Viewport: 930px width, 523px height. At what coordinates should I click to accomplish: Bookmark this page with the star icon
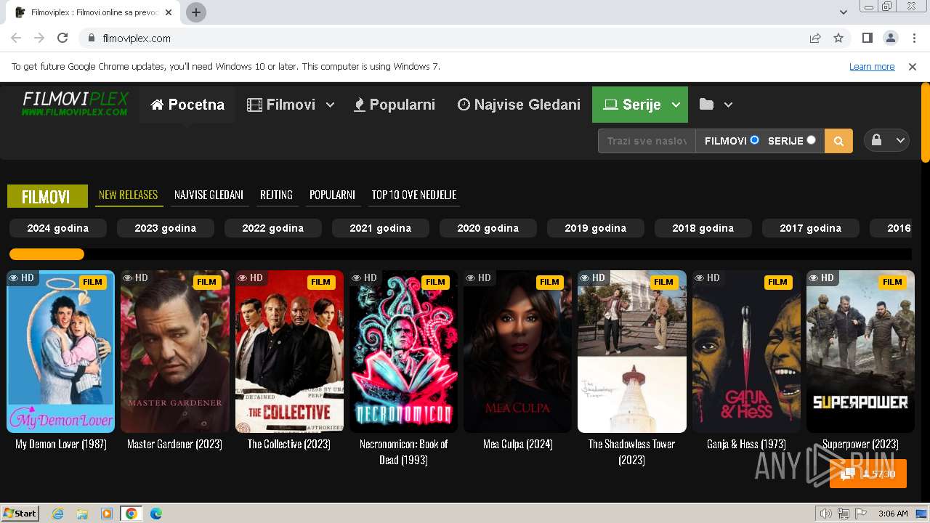coord(838,38)
